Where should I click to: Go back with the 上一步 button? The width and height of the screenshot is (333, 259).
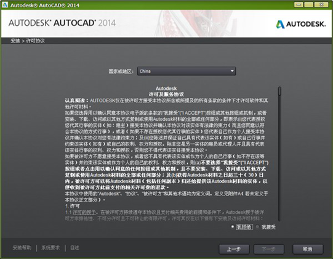234,249
